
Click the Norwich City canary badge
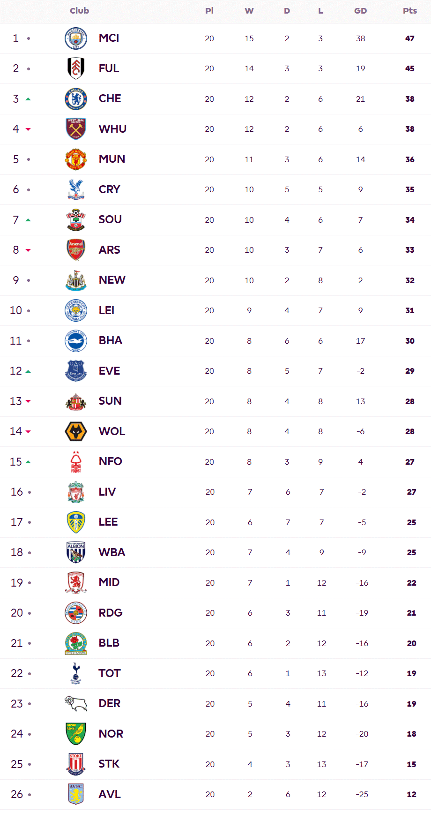pos(76,734)
